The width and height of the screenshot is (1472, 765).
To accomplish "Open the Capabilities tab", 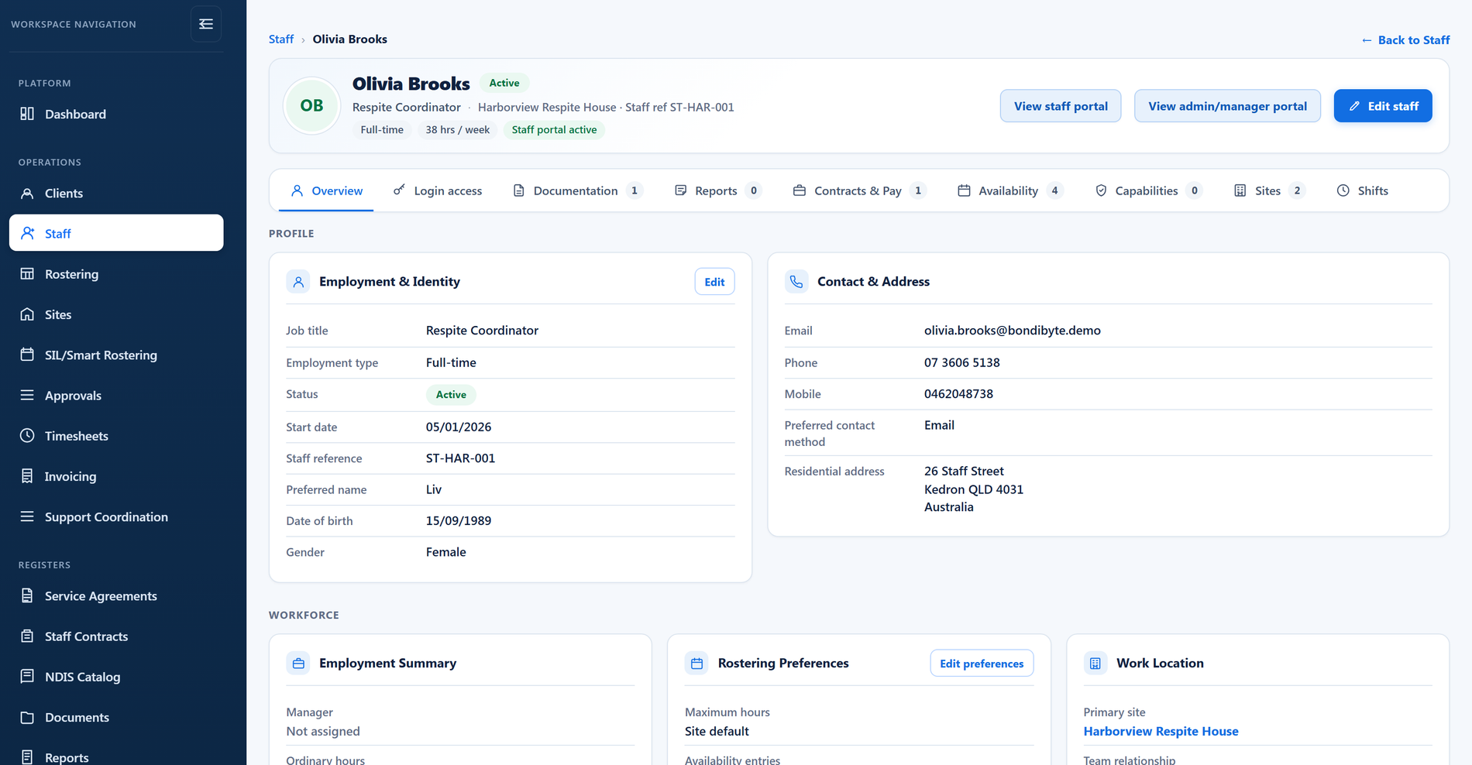I will (x=1149, y=190).
